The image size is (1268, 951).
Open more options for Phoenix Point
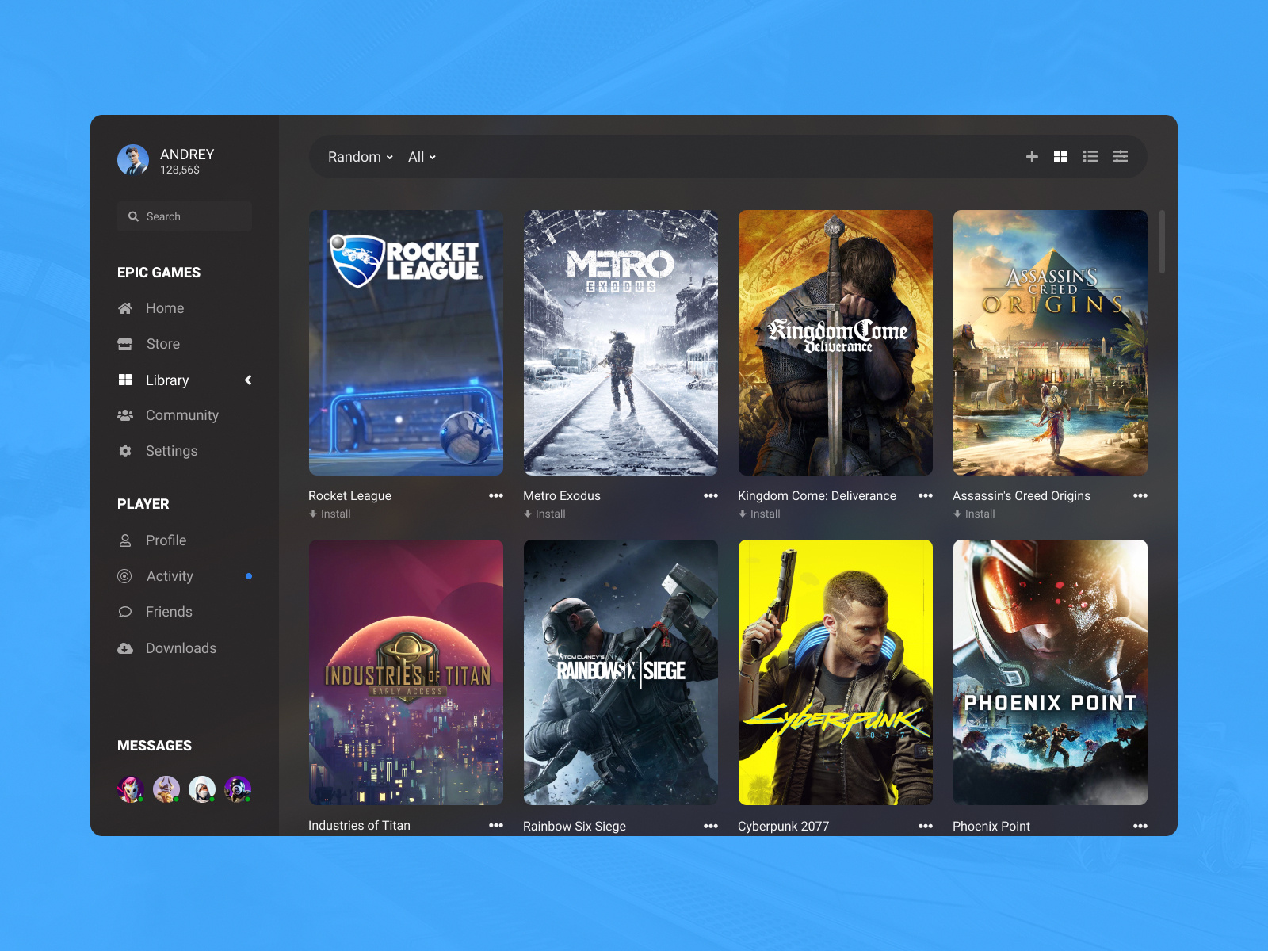1140,826
